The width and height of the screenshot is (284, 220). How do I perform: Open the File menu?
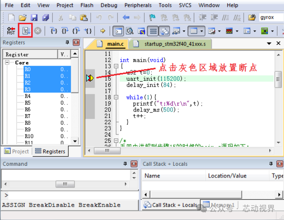(9, 5)
